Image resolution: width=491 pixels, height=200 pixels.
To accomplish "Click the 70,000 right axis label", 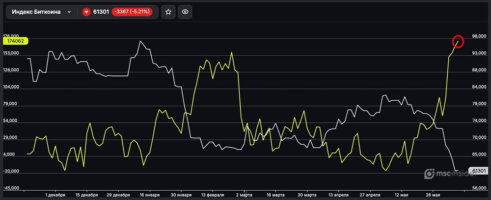I will 479,138.
